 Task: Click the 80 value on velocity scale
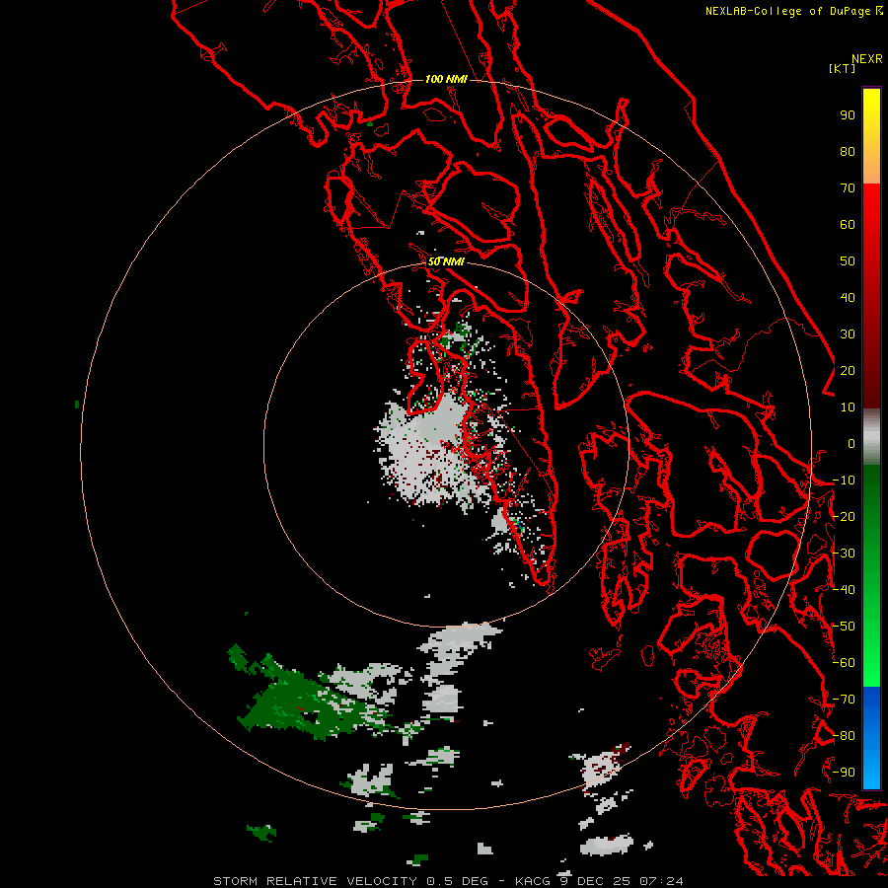[x=848, y=151]
